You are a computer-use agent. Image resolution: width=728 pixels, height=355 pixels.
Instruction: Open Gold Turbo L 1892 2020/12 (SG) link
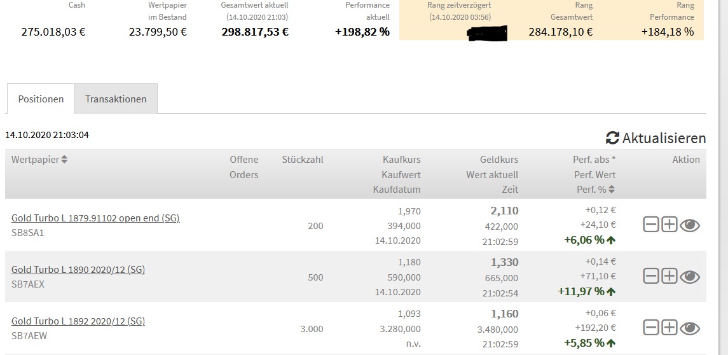(x=78, y=321)
